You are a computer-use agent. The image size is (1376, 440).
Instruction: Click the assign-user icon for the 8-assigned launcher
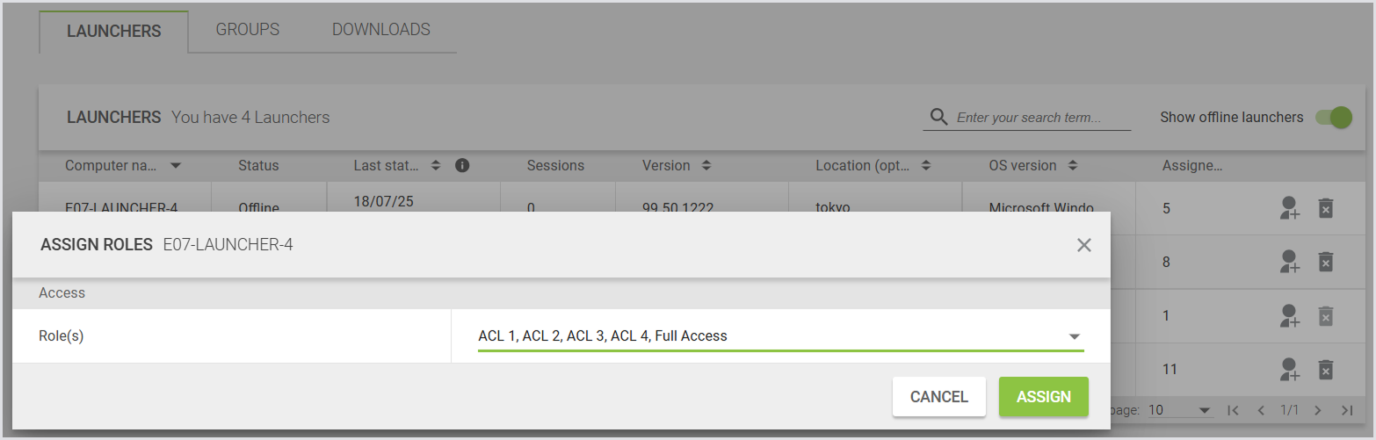coord(1289,262)
